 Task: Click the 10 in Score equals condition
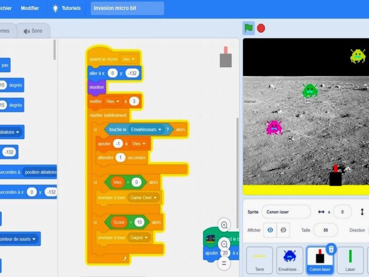[x=139, y=223]
